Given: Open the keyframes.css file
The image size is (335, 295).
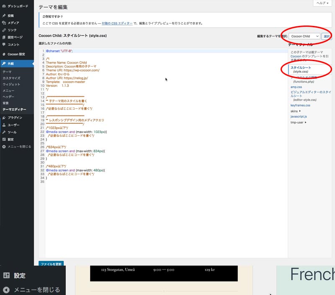Looking at the screenshot, I should 300,105.
